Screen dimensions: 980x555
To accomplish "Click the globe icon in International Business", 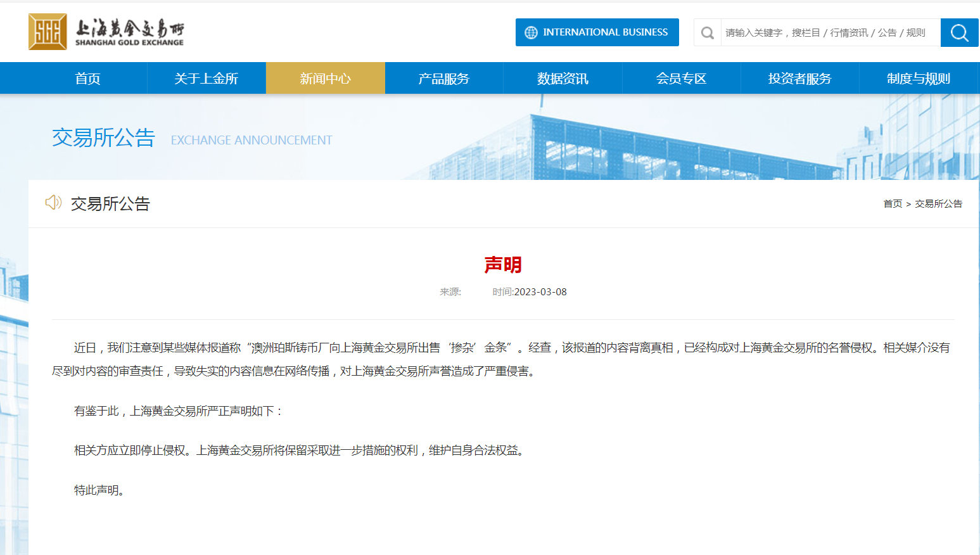I will pos(531,32).
